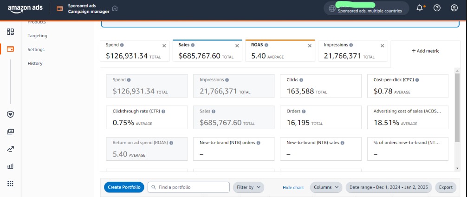
Task: Close the ROAS metric card
Action: [x=310, y=46]
